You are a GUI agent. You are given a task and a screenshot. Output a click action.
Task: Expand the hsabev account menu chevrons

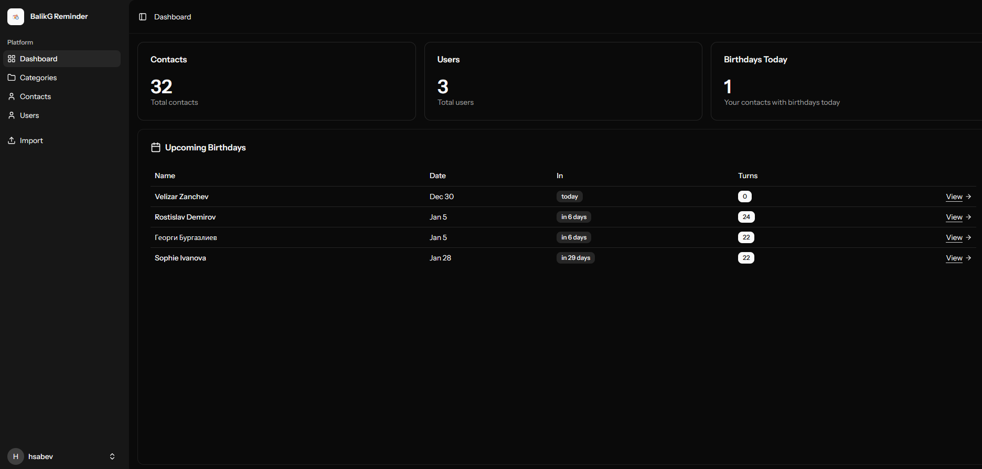[x=112, y=456]
